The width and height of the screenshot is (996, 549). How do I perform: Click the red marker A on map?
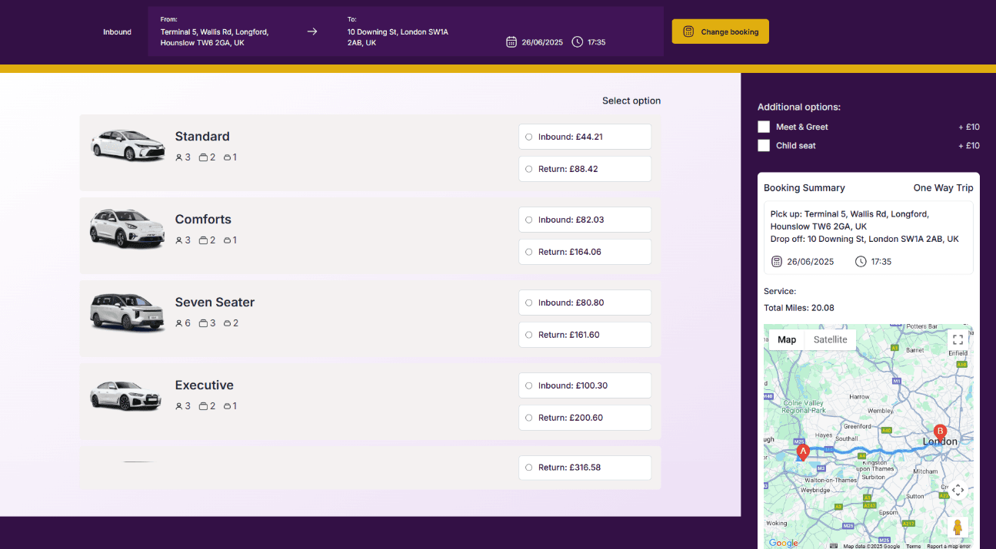point(804,452)
